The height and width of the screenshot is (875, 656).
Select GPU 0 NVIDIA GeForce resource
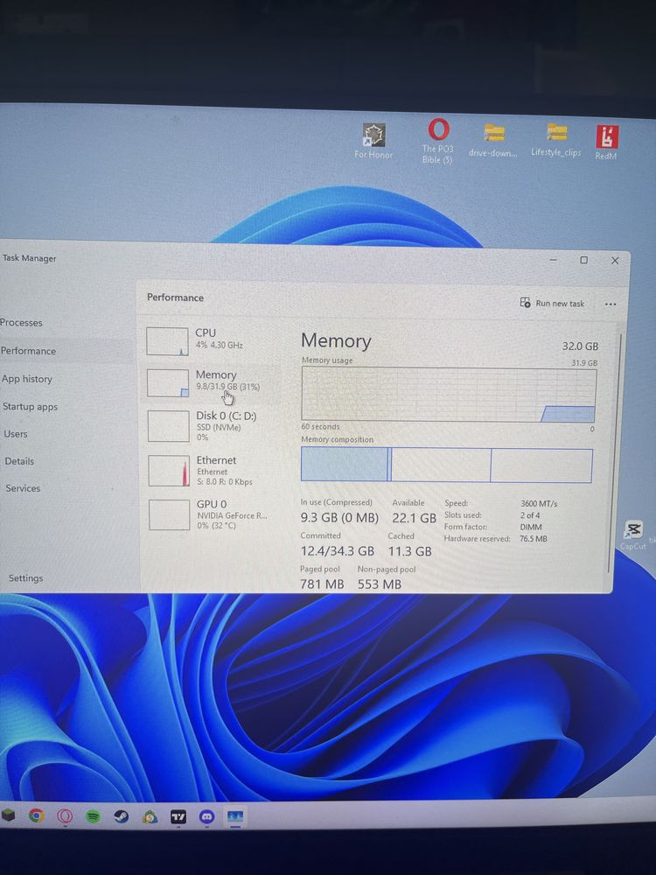[x=214, y=514]
